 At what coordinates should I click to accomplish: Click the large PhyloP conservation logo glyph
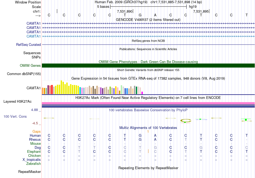[x=186, y=121]
